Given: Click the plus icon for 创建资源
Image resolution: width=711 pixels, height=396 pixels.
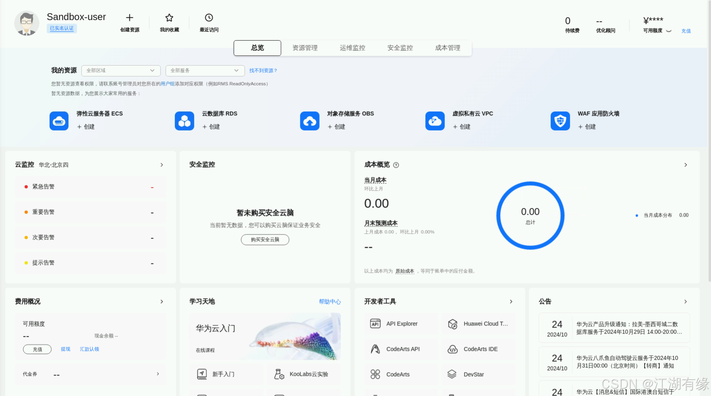Looking at the screenshot, I should 129,18.
